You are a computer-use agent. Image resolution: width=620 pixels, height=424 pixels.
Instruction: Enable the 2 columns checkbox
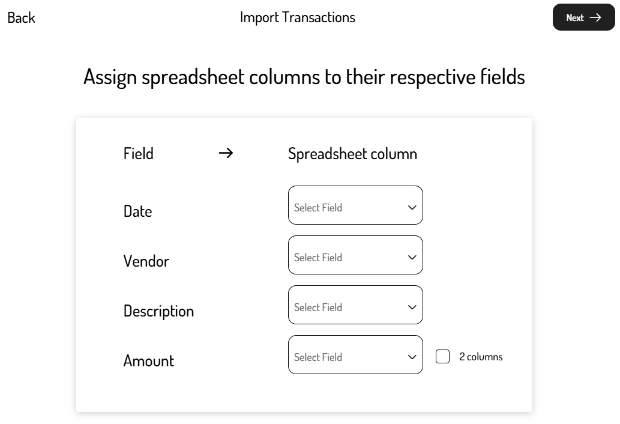click(442, 357)
